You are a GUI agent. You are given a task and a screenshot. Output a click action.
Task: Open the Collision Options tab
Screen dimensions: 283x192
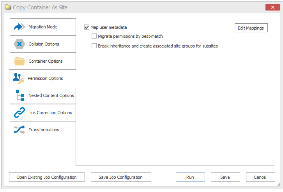tap(44, 44)
